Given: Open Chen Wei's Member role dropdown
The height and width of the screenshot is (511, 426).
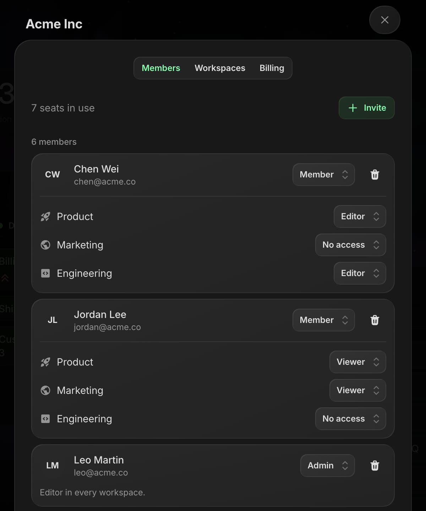Looking at the screenshot, I should click(324, 175).
